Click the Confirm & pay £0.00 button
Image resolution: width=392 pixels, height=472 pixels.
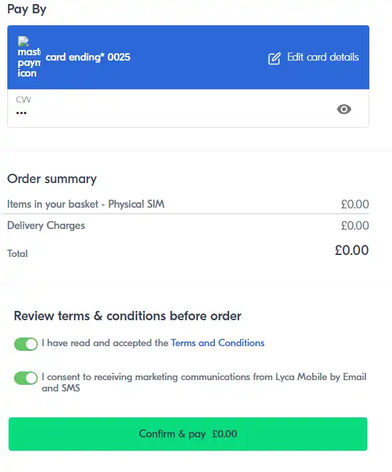(188, 434)
